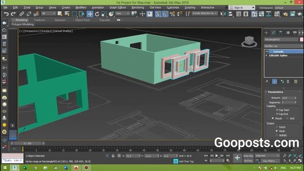Click the Windows Start button
The width and height of the screenshot is (304, 171).
5,168
